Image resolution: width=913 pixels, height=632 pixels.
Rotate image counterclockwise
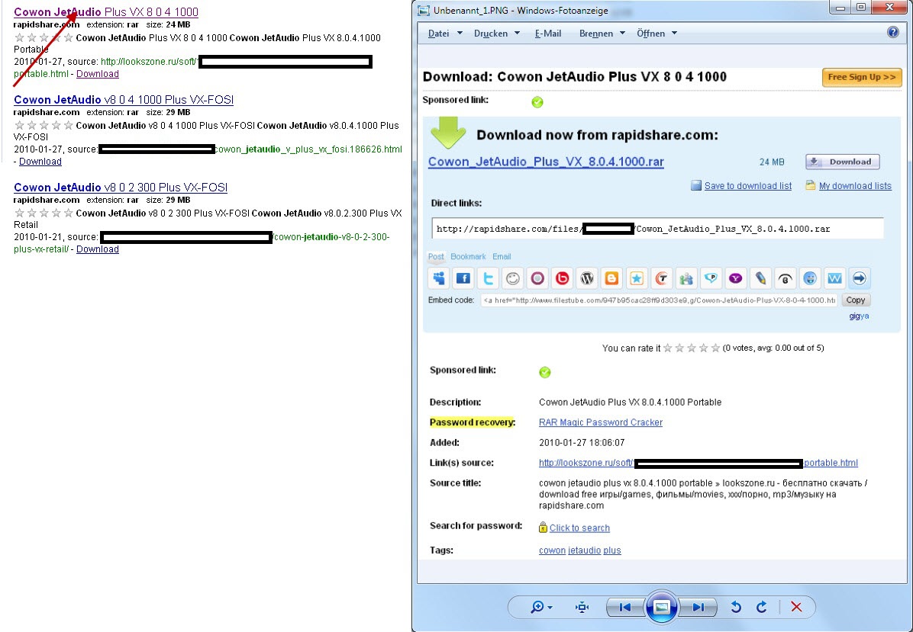coord(736,607)
